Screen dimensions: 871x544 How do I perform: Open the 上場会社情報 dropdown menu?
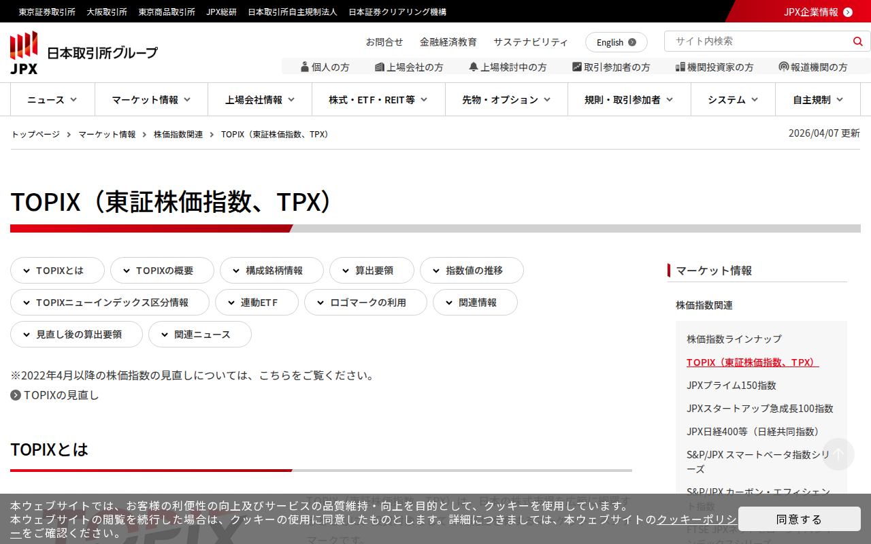point(260,99)
